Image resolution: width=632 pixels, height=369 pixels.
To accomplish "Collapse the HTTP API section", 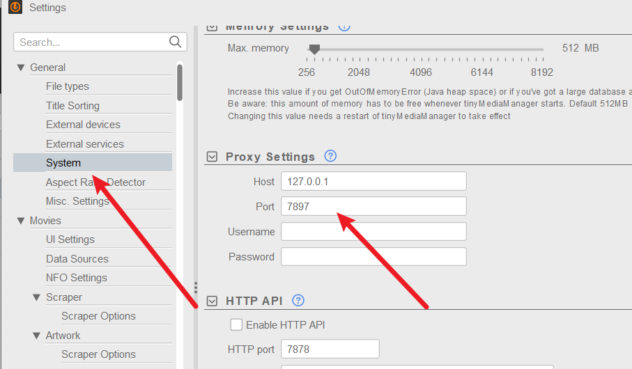I will click(212, 301).
